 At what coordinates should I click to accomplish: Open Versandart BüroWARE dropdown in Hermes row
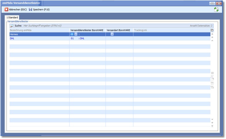tap(112, 34)
